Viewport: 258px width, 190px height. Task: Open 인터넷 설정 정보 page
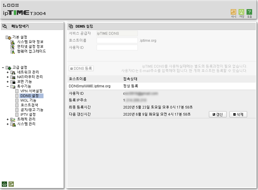click(30, 46)
